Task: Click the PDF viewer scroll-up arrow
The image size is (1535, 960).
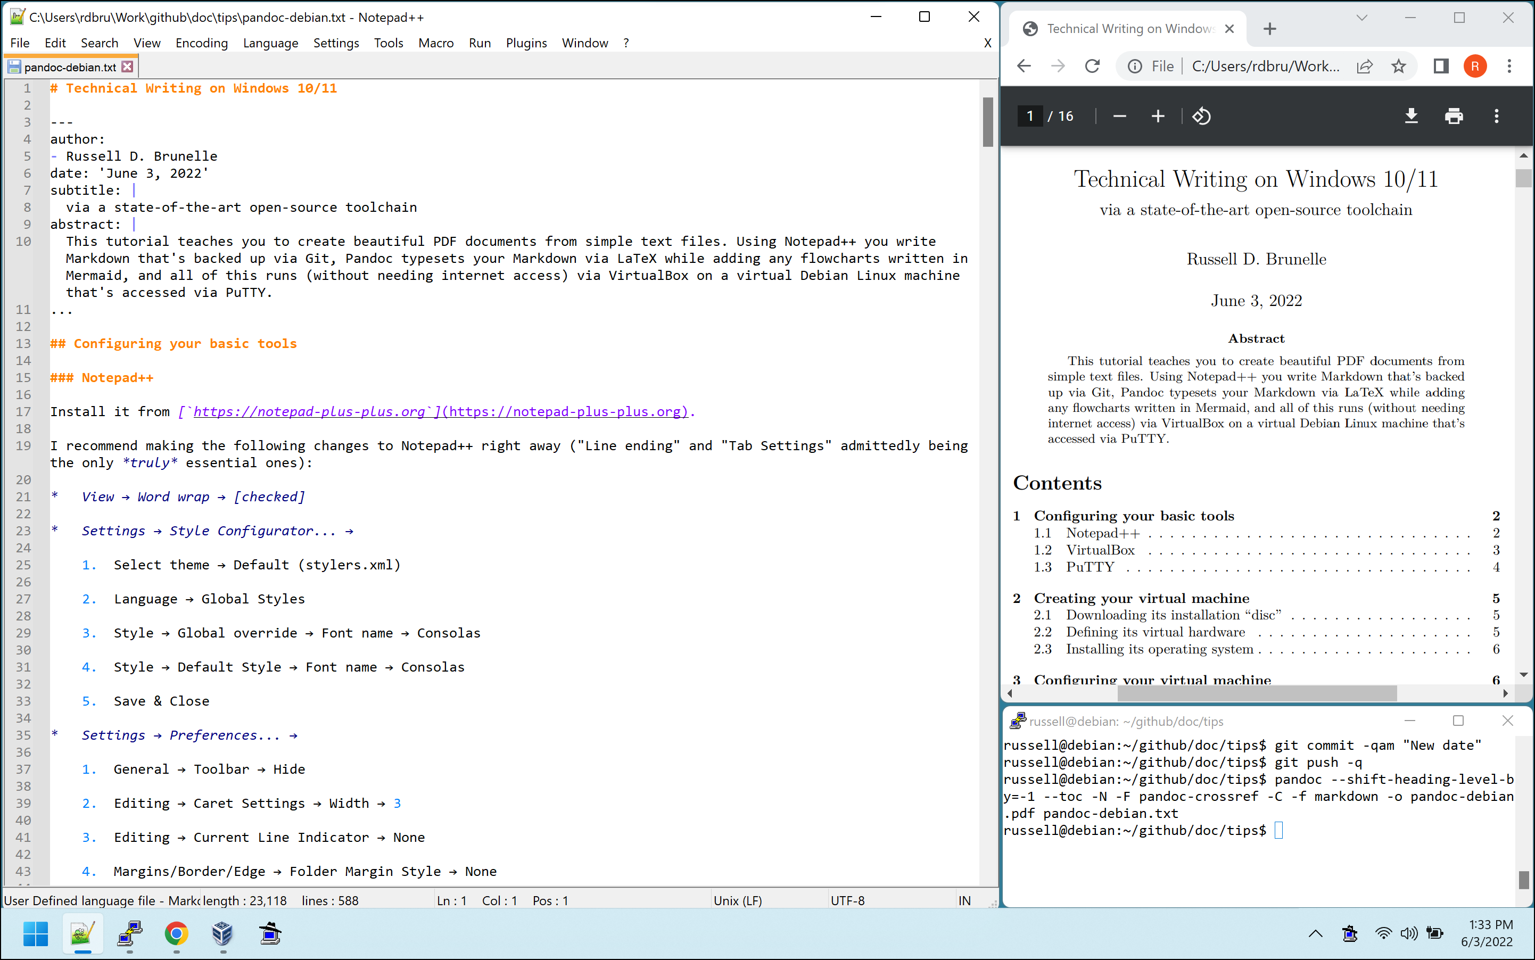Action: 1524,155
